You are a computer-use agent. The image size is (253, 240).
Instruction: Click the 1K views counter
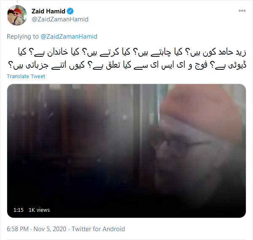39,210
